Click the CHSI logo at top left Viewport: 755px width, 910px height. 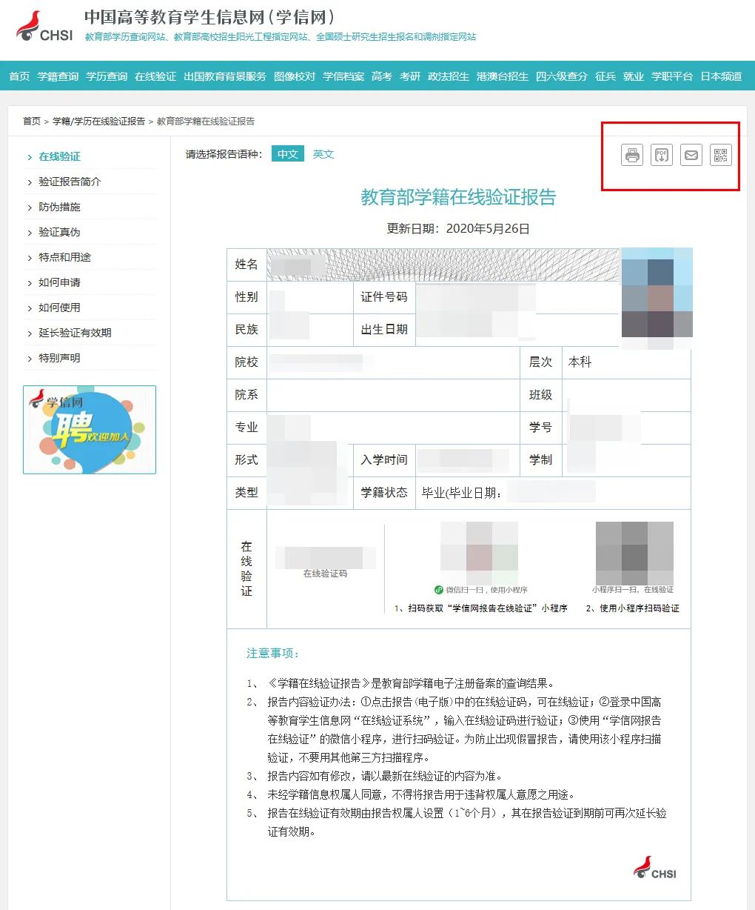click(44, 27)
